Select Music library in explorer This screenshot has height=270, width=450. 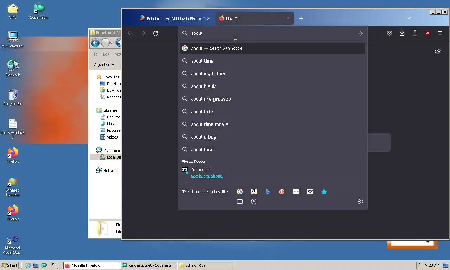108,124
